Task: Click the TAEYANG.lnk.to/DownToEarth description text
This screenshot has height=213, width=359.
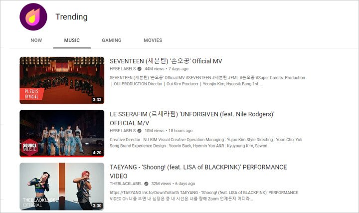Action: point(204,196)
